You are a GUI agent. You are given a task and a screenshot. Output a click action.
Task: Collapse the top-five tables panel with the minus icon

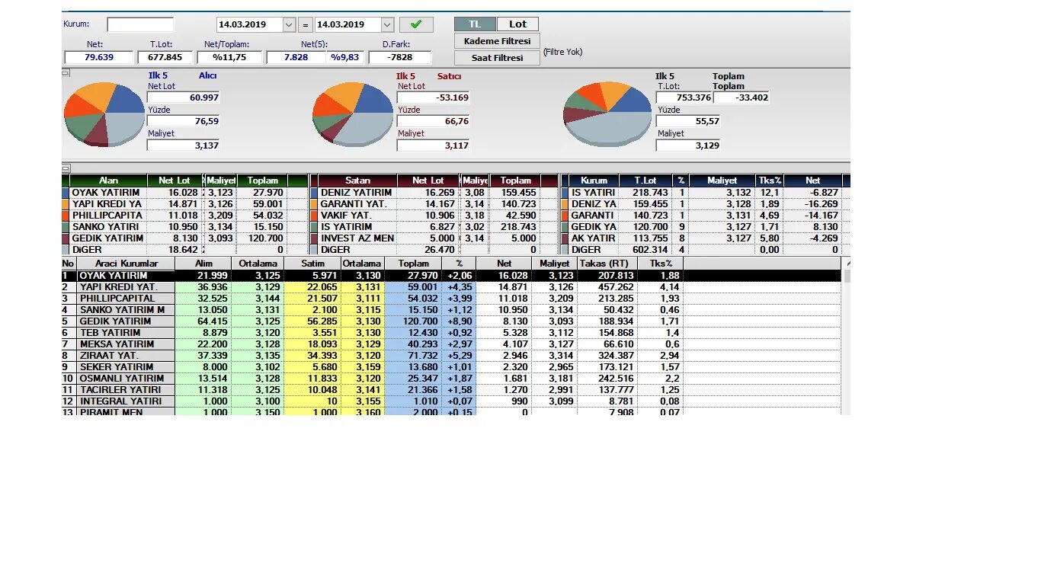(x=66, y=168)
